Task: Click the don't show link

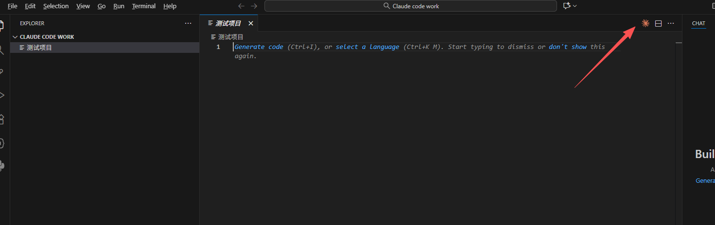Action: tap(568, 47)
